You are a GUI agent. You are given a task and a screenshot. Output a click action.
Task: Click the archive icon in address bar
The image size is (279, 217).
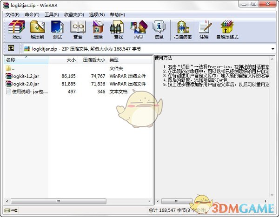pos(27,49)
